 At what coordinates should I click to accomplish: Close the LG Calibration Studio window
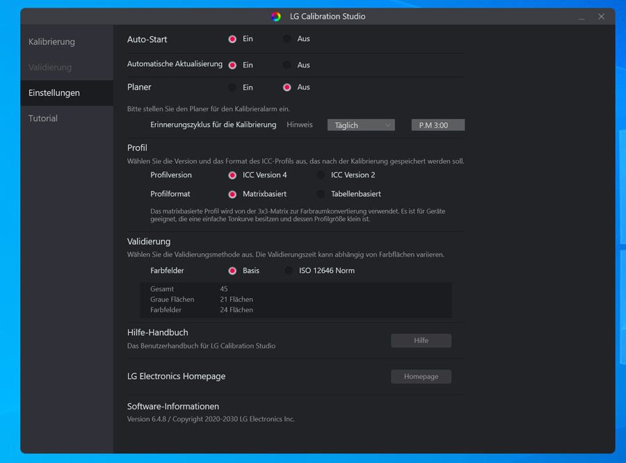point(601,17)
